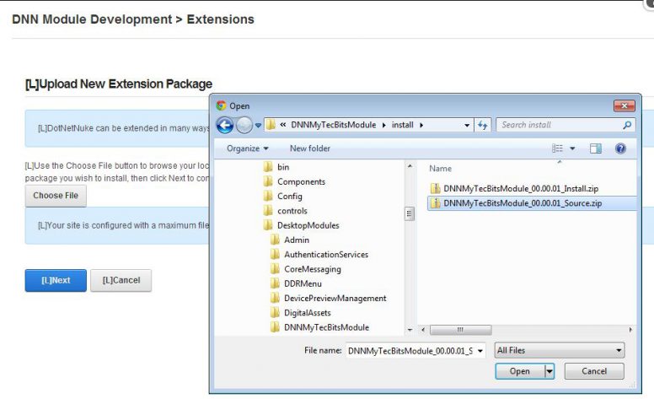654x399 pixels.
Task: Click the file list scroll left arrow
Action: coord(423,330)
